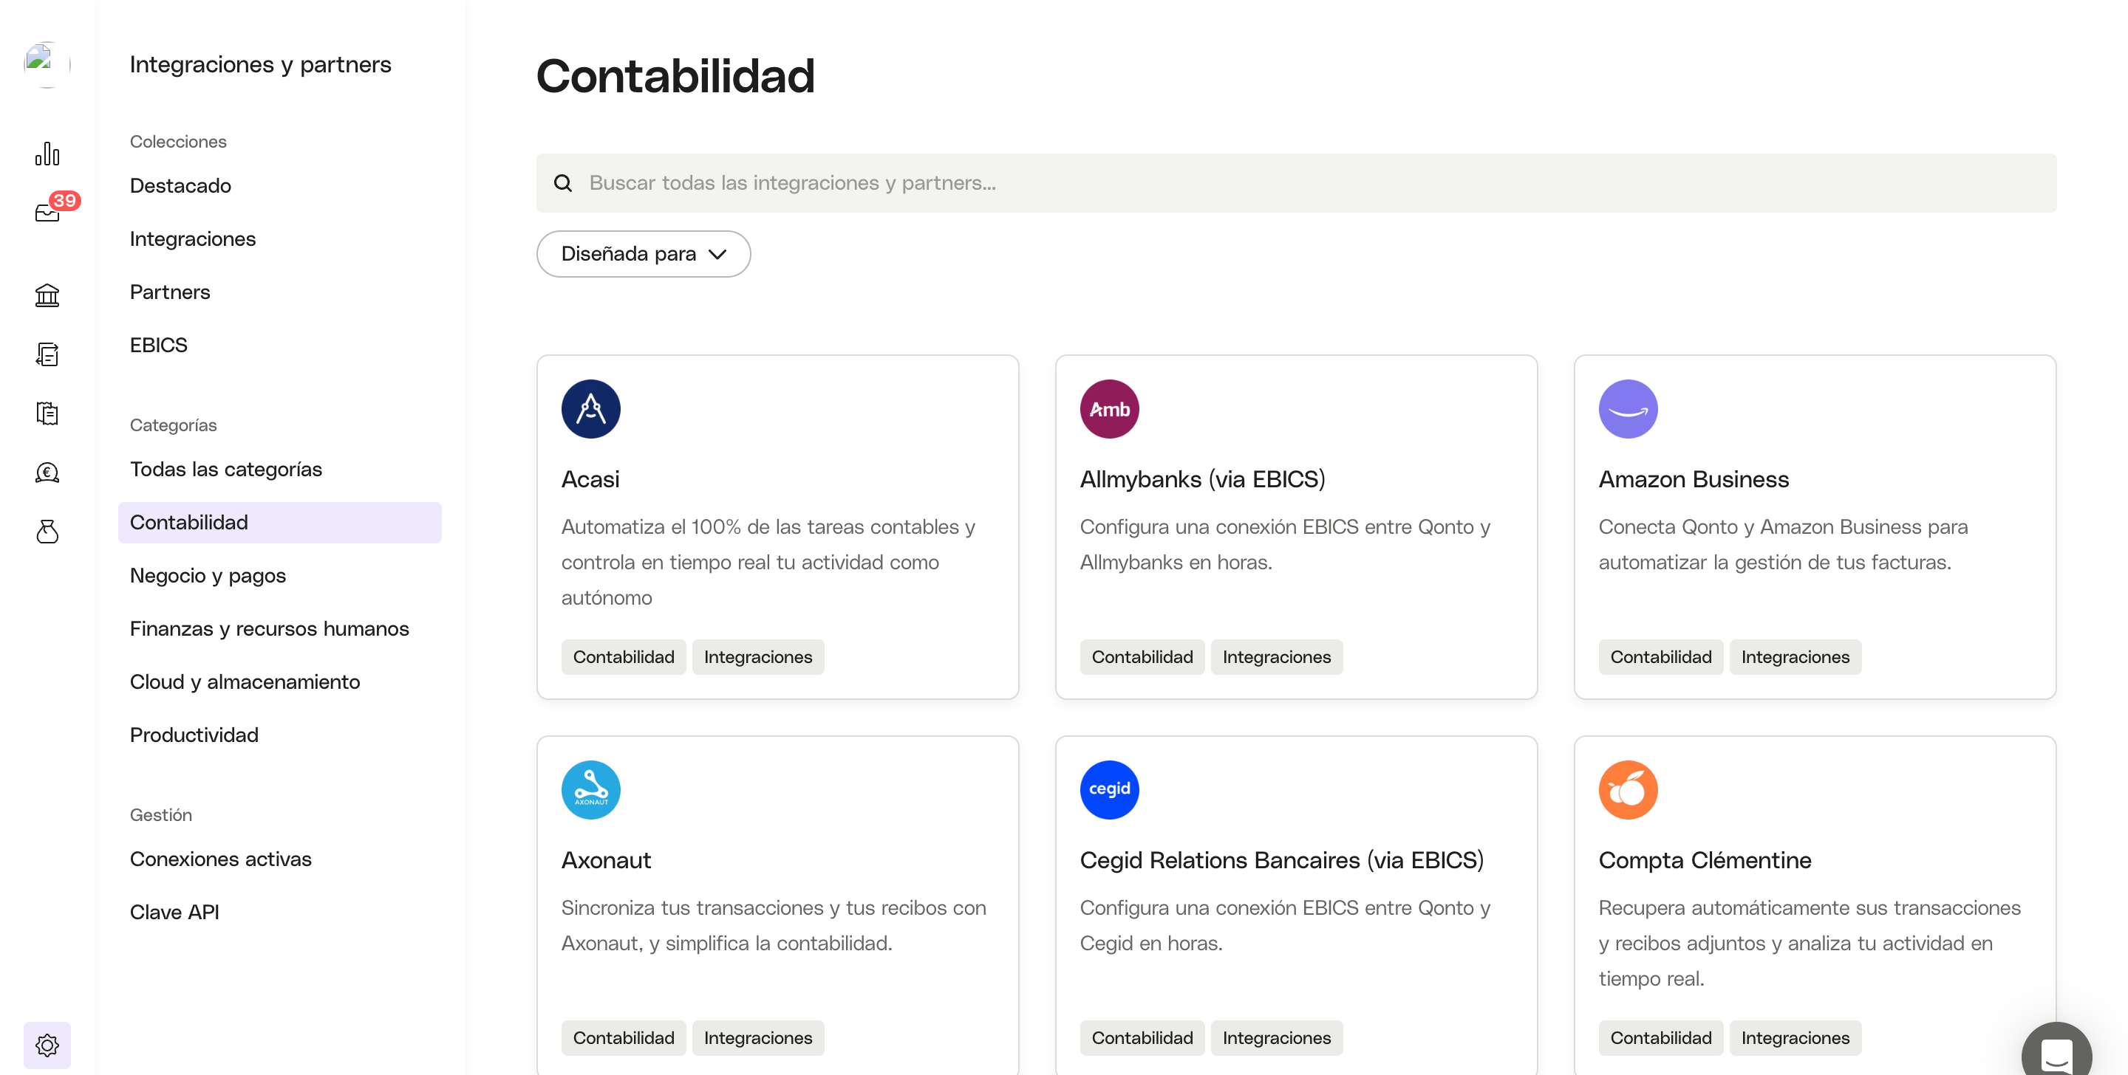The height and width of the screenshot is (1075, 2128).
Task: Click the Acasi logo icon
Action: (590, 409)
